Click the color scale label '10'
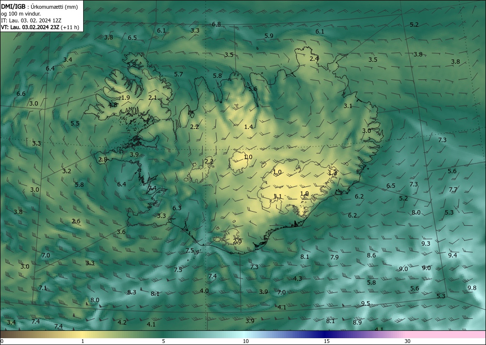This screenshot has width=486, height=345. coord(245,342)
